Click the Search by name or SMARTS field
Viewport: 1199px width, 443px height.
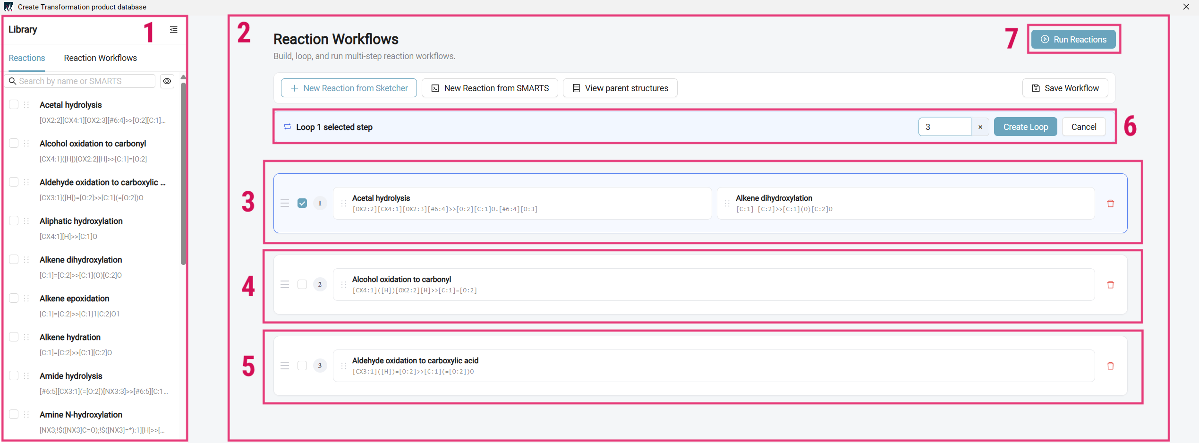click(x=80, y=81)
